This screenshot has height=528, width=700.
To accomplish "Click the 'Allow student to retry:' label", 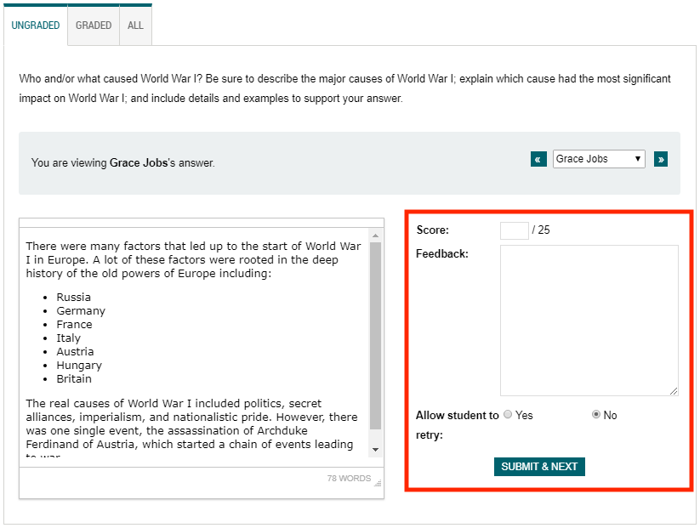I will 457,425.
